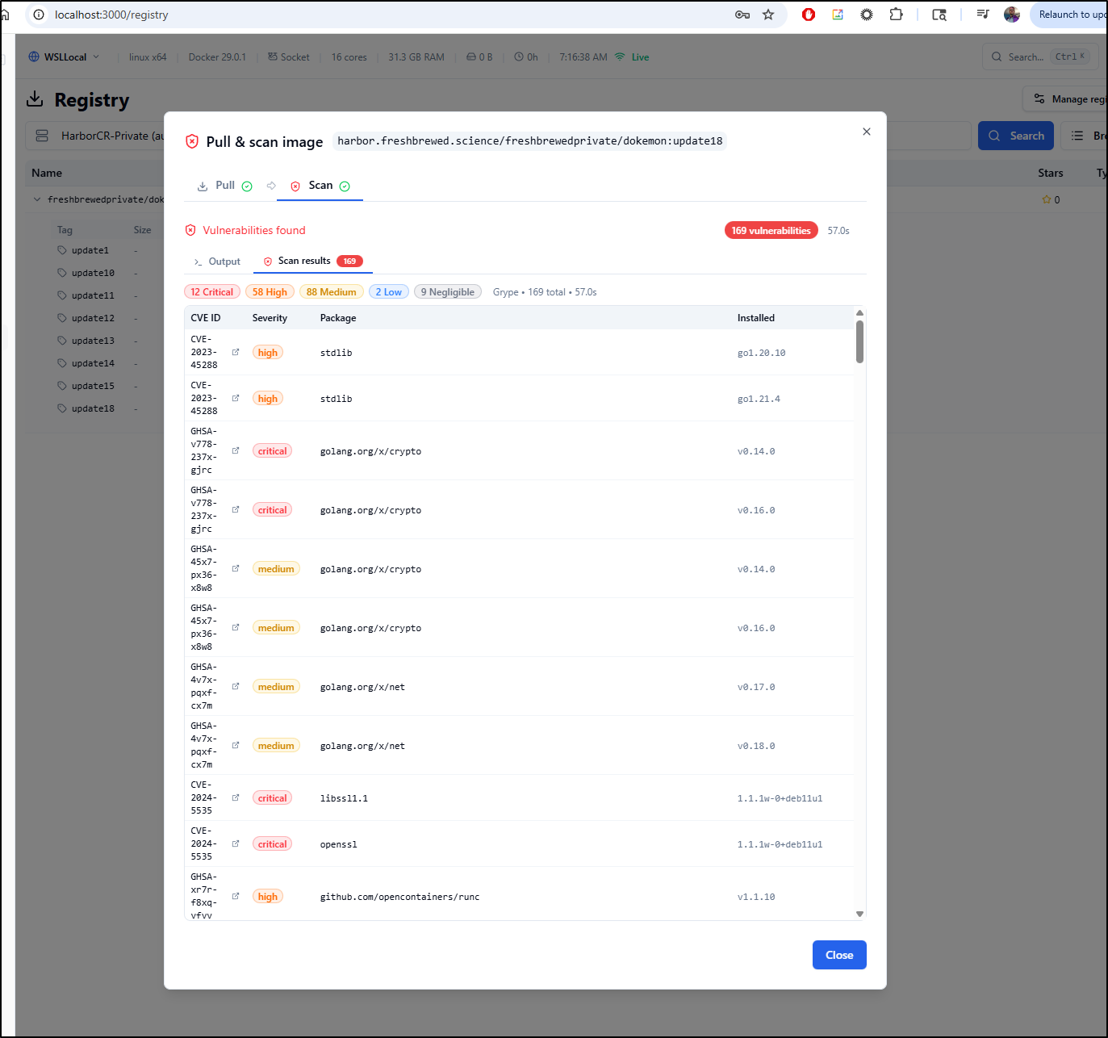The height and width of the screenshot is (1038, 1108).
Task: Close the dialog with the X icon
Action: (866, 132)
